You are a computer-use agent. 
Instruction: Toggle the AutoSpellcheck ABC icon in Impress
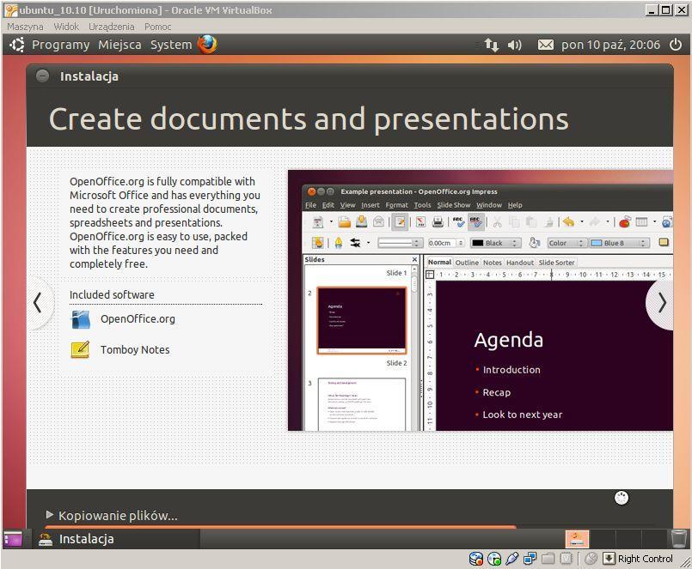pyautogui.click(x=475, y=221)
